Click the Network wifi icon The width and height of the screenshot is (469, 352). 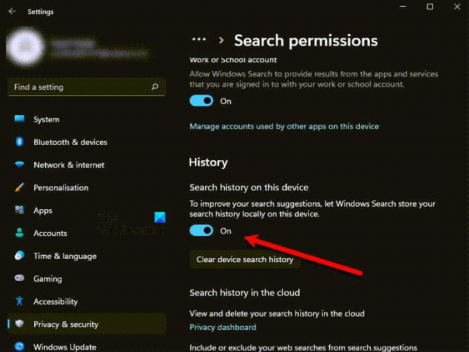[19, 164]
